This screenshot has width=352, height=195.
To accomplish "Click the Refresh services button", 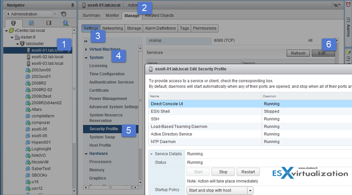I will [x=298, y=53].
